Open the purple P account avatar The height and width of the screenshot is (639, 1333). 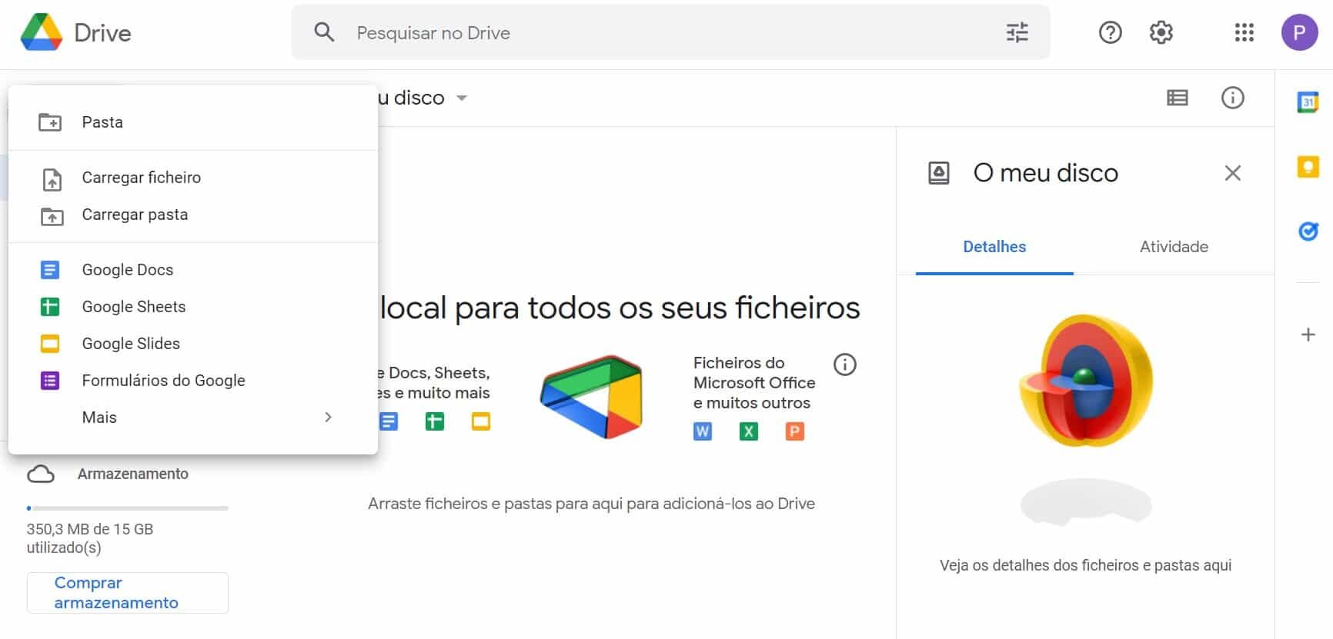coord(1299,32)
